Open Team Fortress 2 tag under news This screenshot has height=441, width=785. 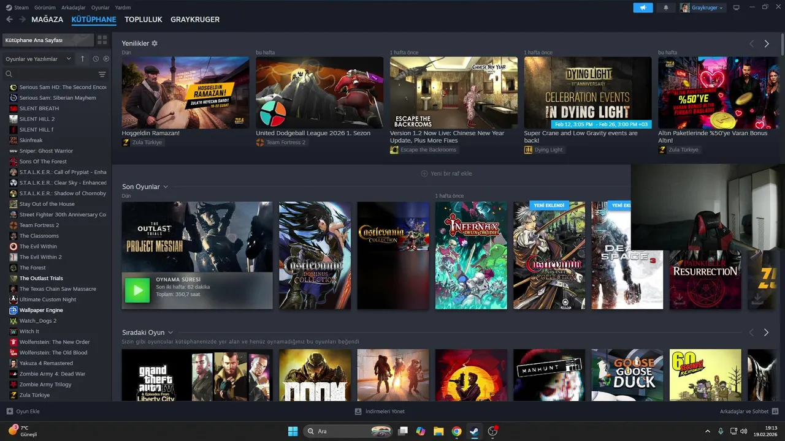(x=281, y=142)
